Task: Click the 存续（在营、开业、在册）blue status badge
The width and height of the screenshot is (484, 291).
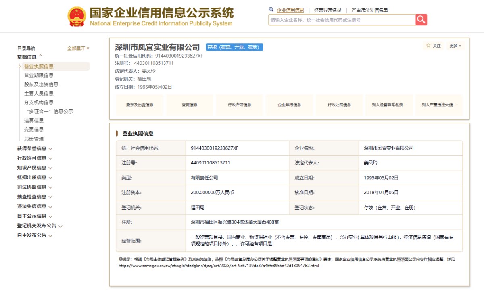Action: 234,47
